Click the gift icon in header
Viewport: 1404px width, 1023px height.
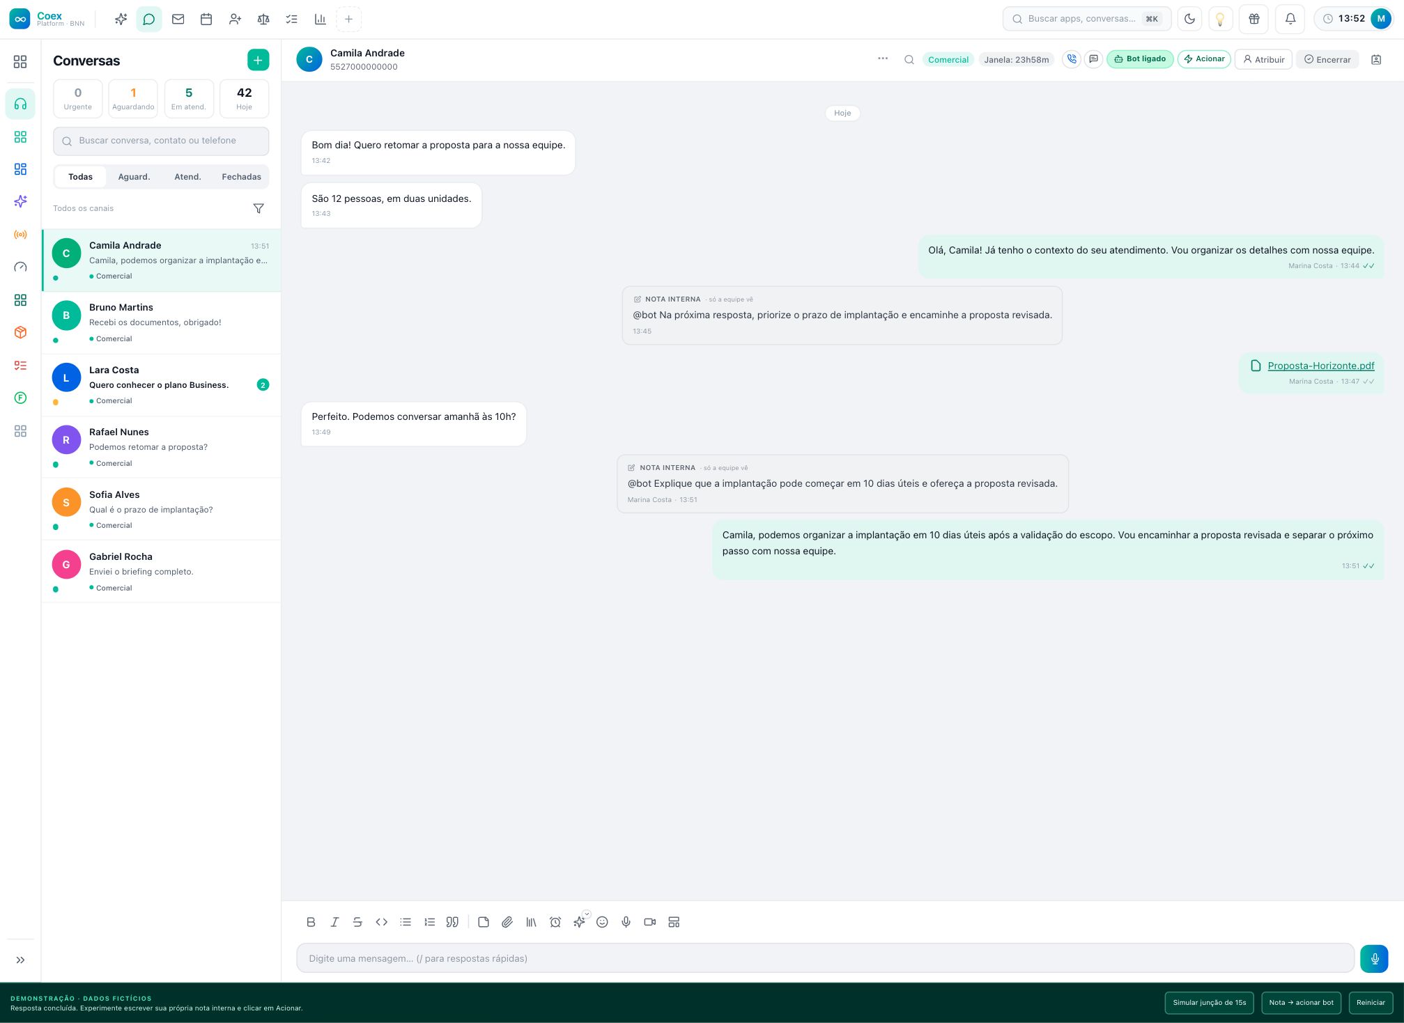point(1253,19)
